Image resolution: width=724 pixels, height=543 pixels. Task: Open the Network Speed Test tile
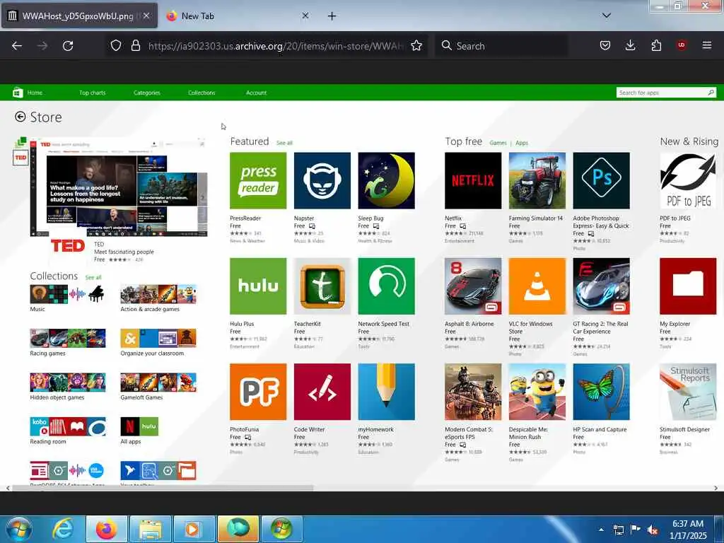point(386,286)
